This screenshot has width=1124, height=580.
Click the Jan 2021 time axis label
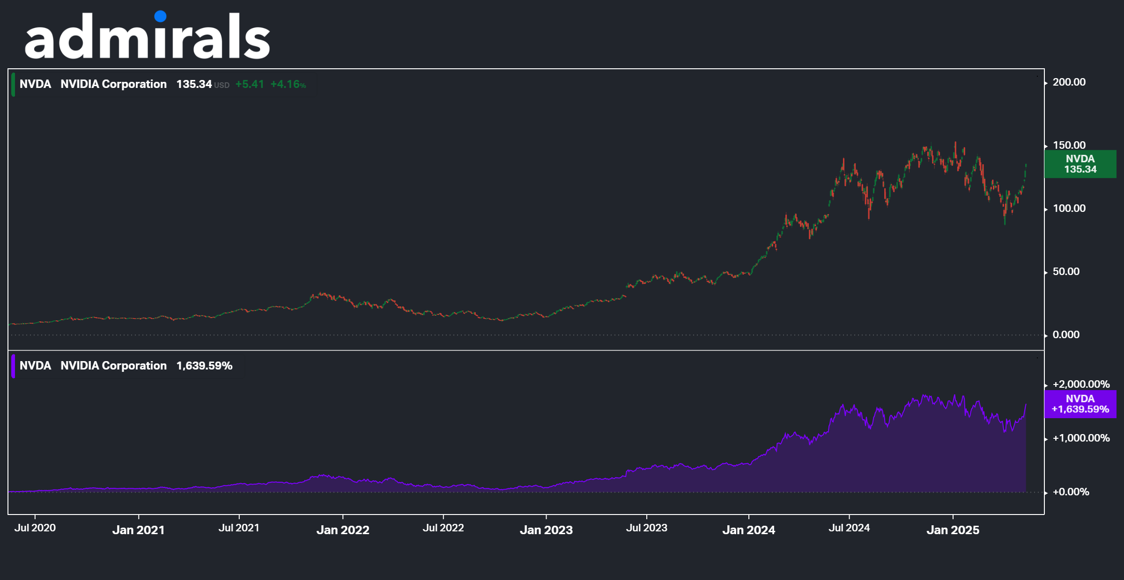(x=139, y=530)
